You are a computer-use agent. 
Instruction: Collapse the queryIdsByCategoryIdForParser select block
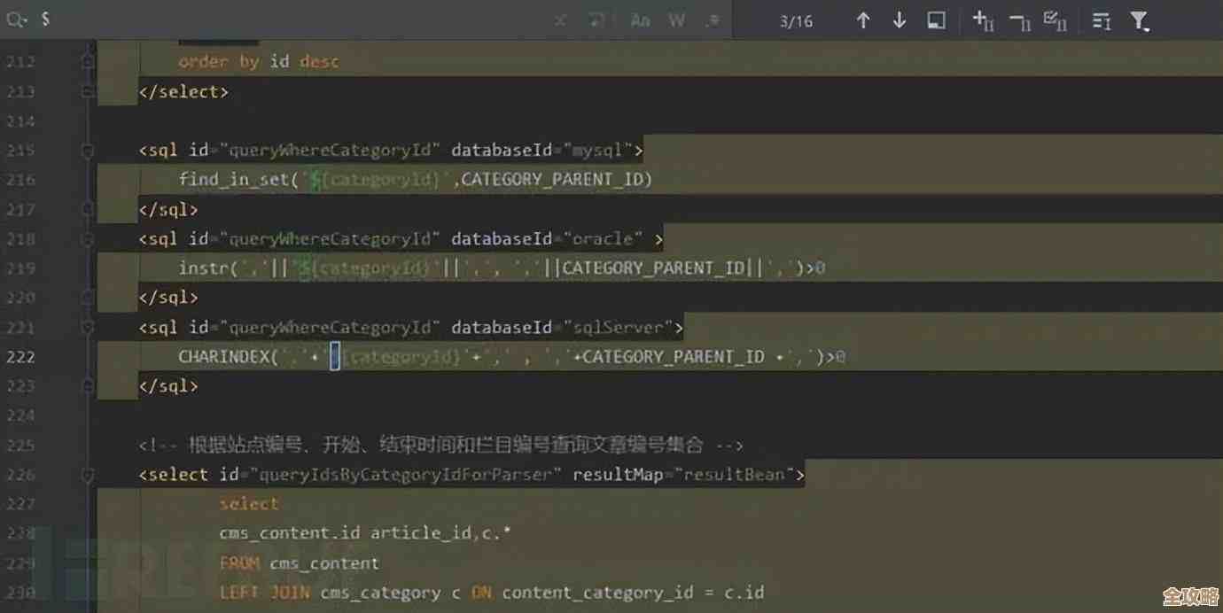click(x=86, y=475)
